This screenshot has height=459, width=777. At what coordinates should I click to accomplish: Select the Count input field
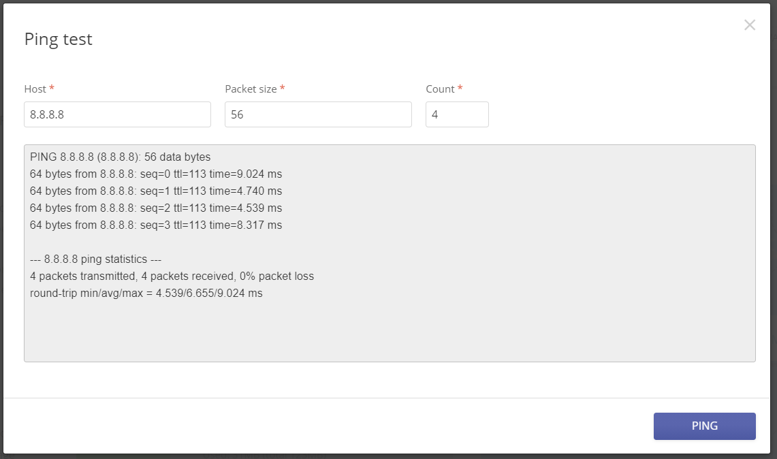456,114
